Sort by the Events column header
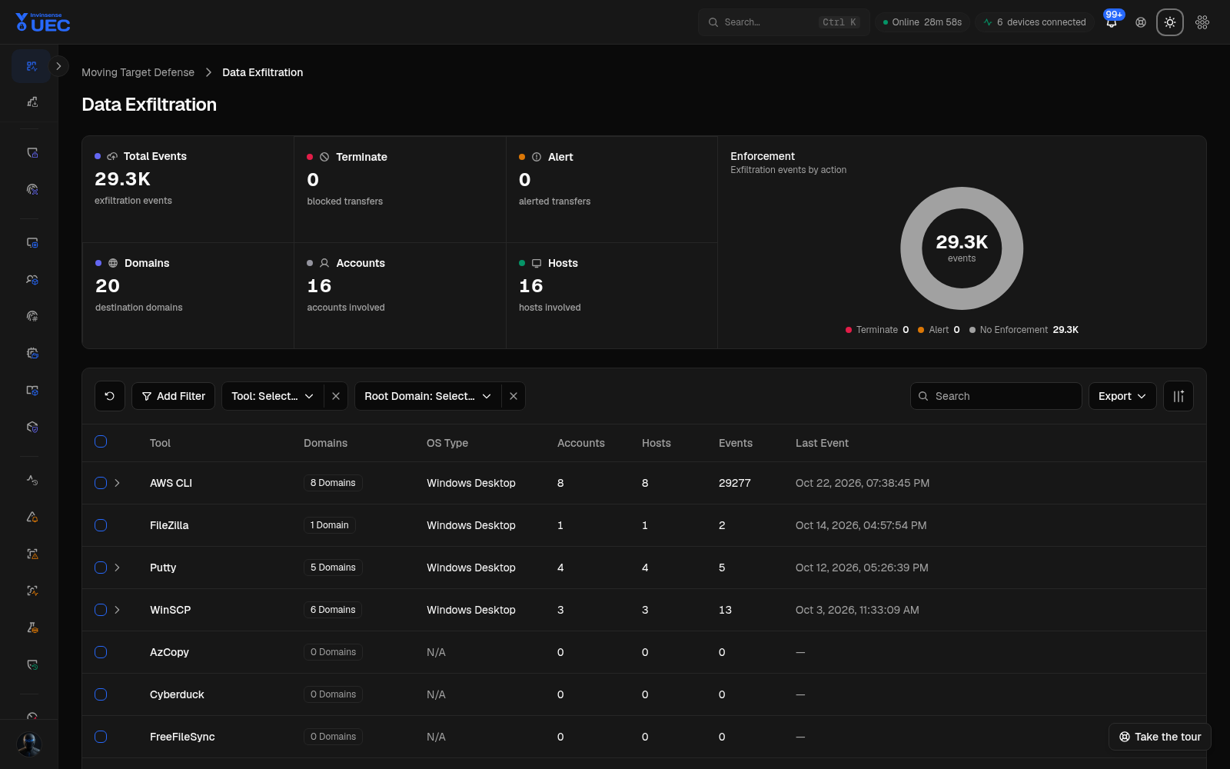The height and width of the screenshot is (769, 1230). [x=736, y=443]
